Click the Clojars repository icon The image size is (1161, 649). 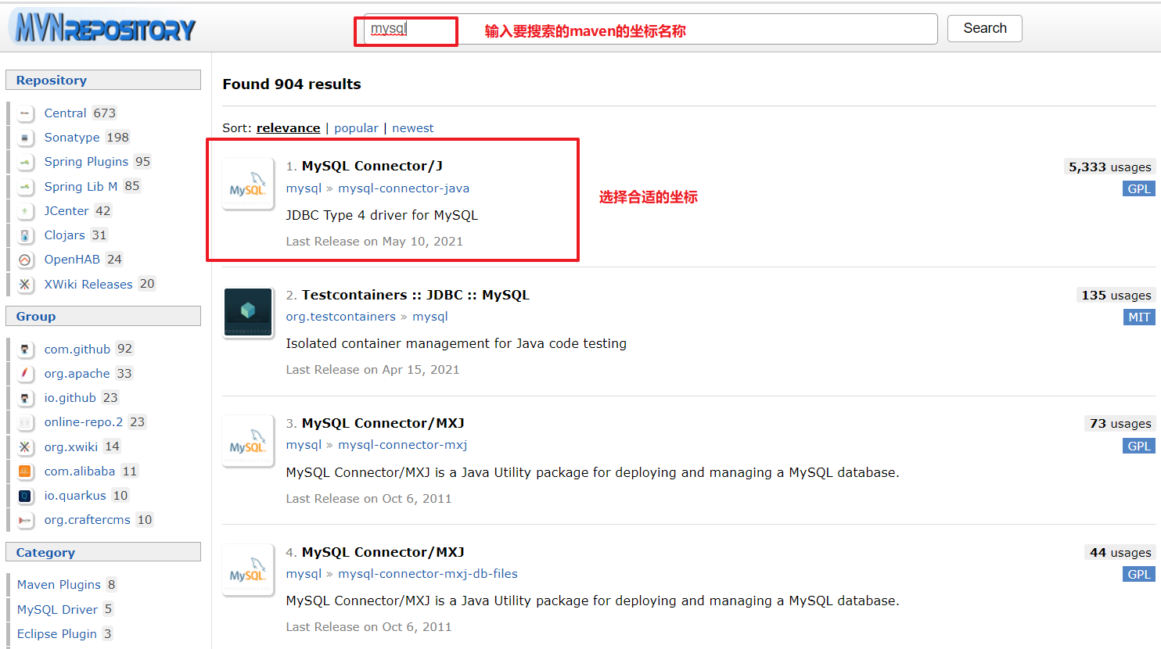(25, 235)
